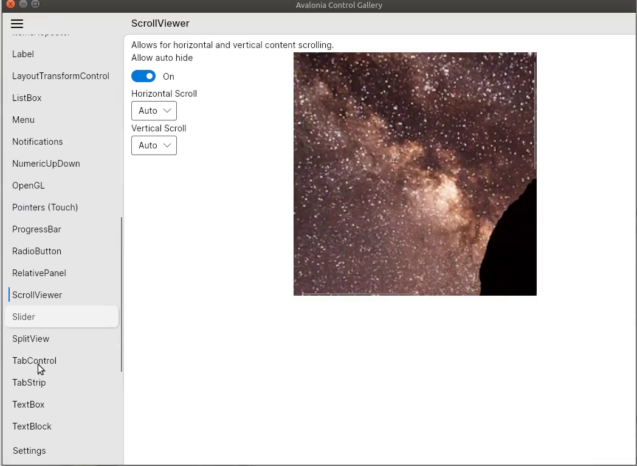Toggle the Allow auto hide switch
This screenshot has height=466, width=637.
coord(143,76)
